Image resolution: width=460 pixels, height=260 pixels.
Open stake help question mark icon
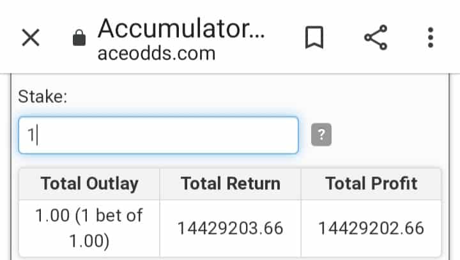[x=321, y=135]
